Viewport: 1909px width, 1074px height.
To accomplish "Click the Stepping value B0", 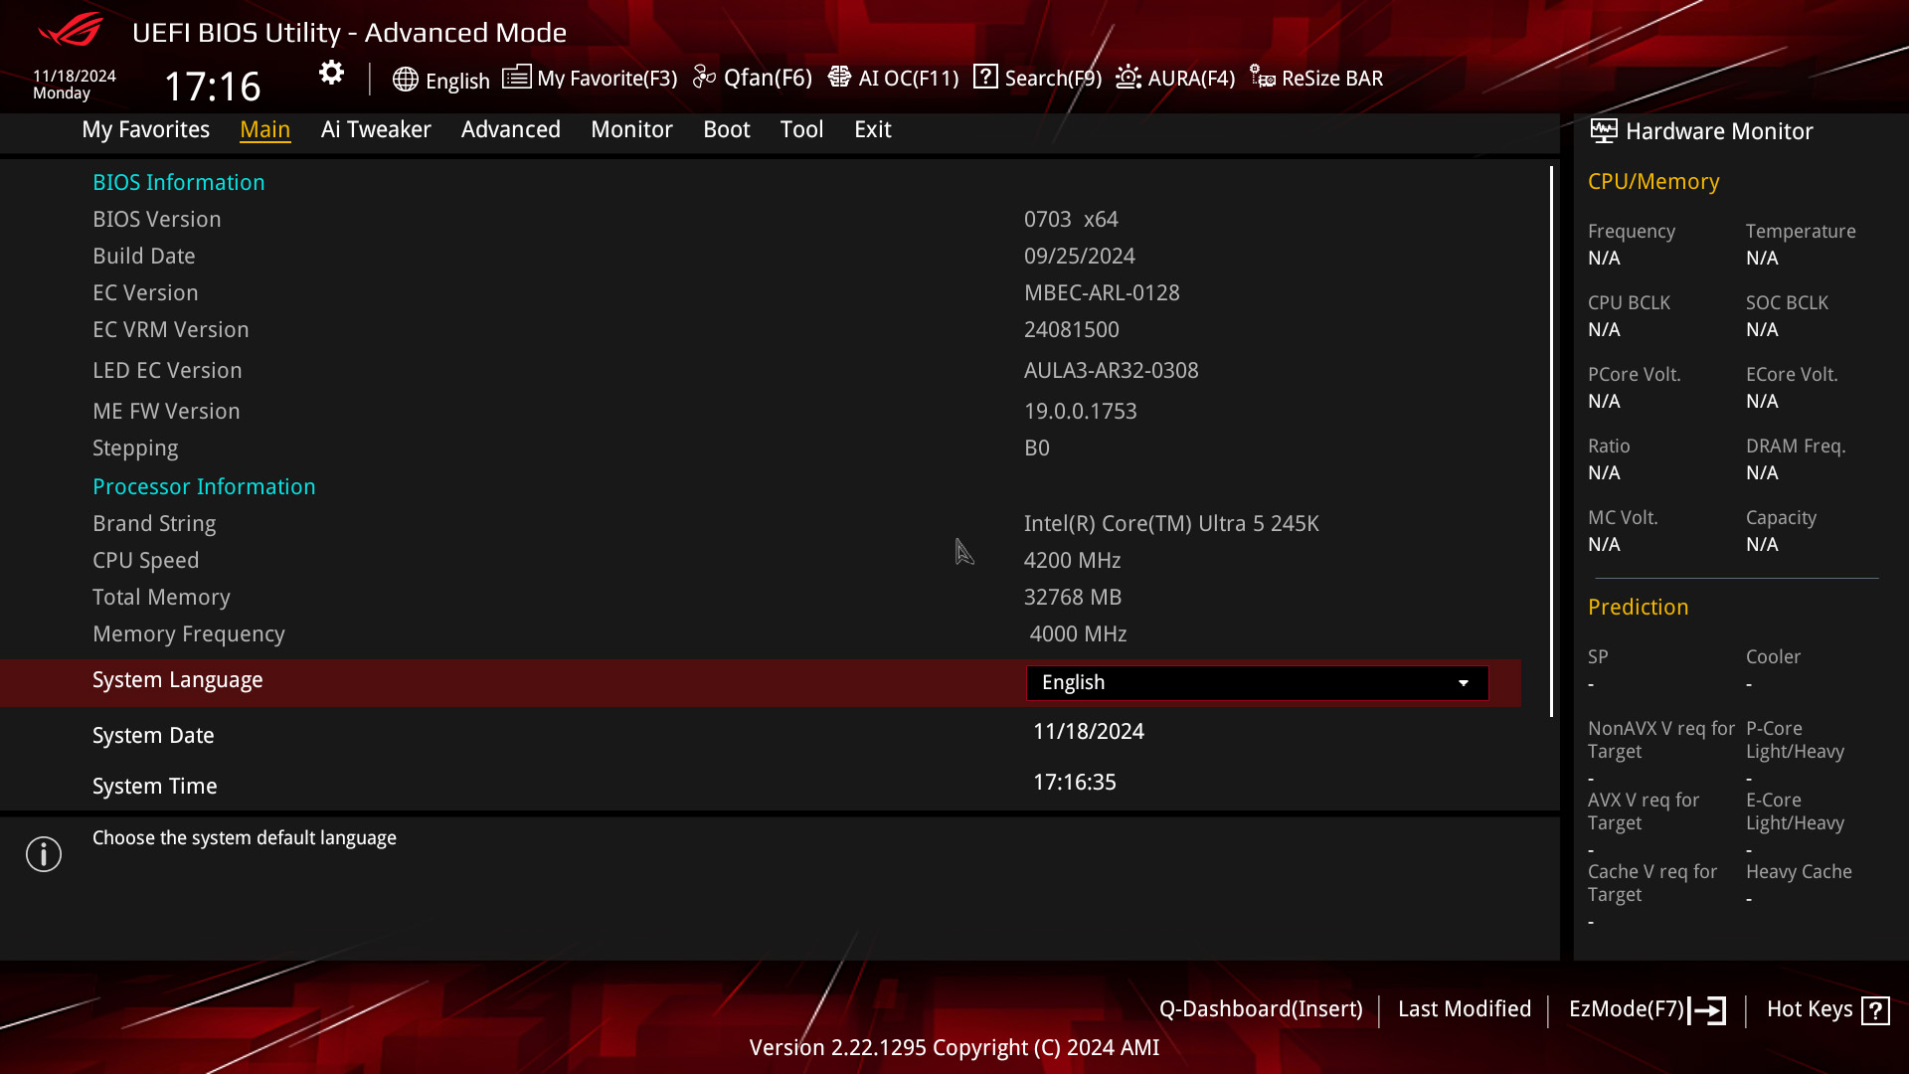I will coord(1037,448).
